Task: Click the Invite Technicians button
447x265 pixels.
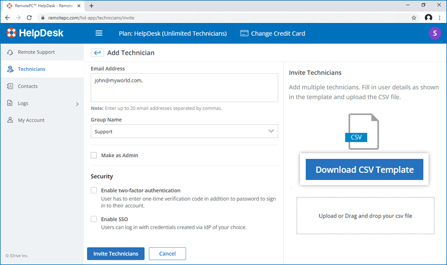Action: (116, 253)
